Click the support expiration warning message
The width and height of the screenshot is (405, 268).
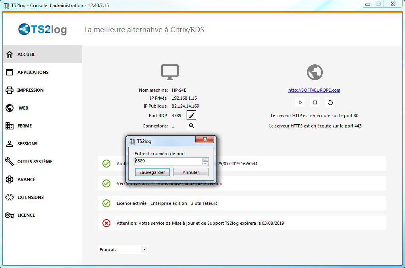pyautogui.click(x=201, y=223)
